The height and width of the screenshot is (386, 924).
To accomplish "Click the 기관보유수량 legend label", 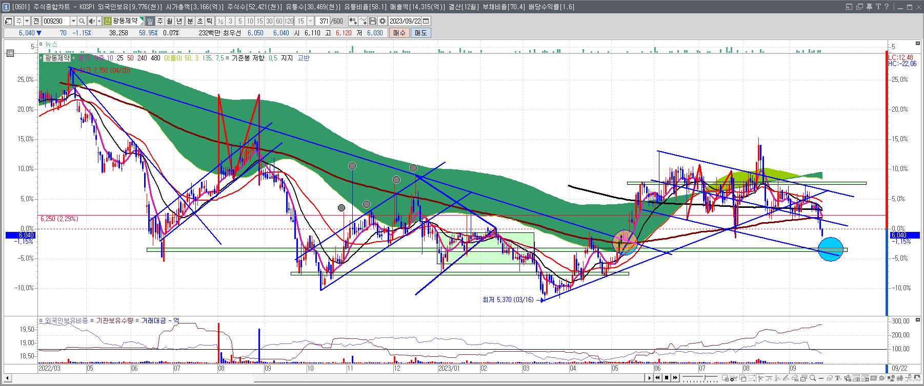I will pos(114,320).
